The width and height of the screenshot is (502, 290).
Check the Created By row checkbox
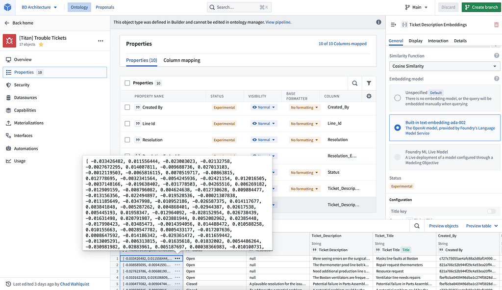tap(127, 107)
